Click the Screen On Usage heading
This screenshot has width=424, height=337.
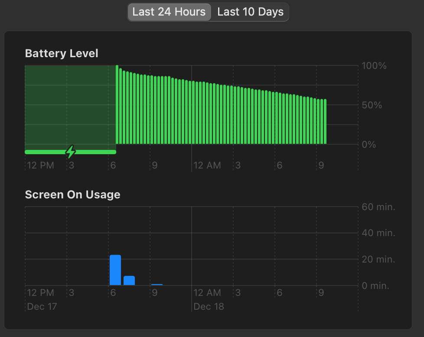[72, 195]
